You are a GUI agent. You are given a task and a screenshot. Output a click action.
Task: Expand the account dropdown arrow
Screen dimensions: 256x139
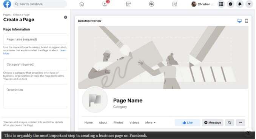(x=249, y=4)
